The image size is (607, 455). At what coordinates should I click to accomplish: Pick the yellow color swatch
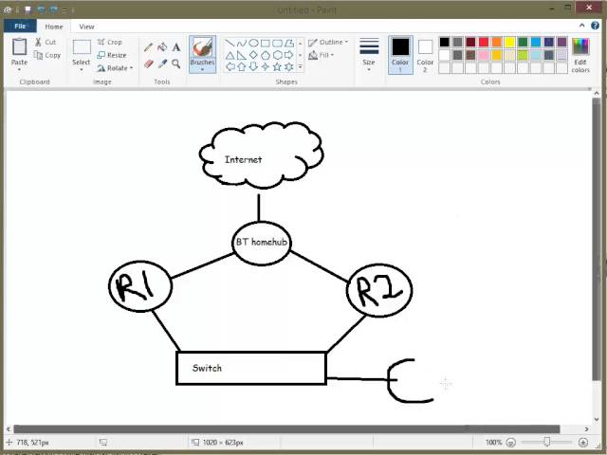coord(510,42)
